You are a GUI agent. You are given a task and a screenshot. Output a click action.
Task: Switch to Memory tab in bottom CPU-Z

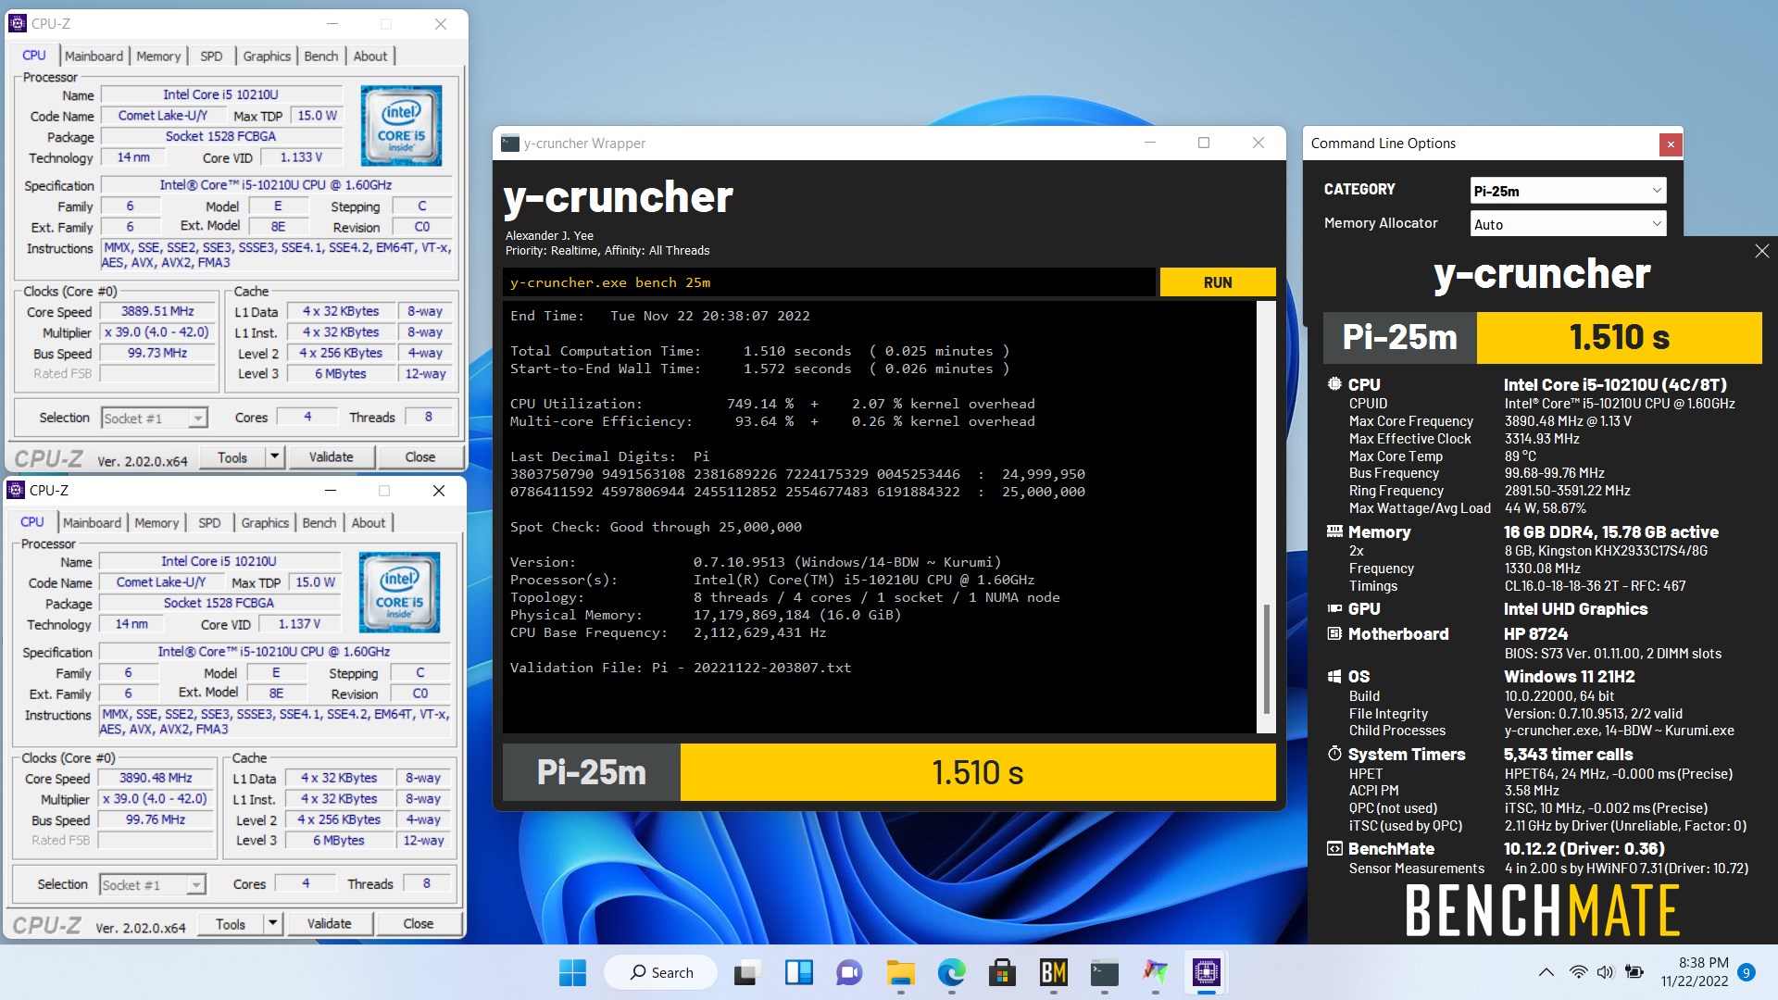tap(157, 522)
